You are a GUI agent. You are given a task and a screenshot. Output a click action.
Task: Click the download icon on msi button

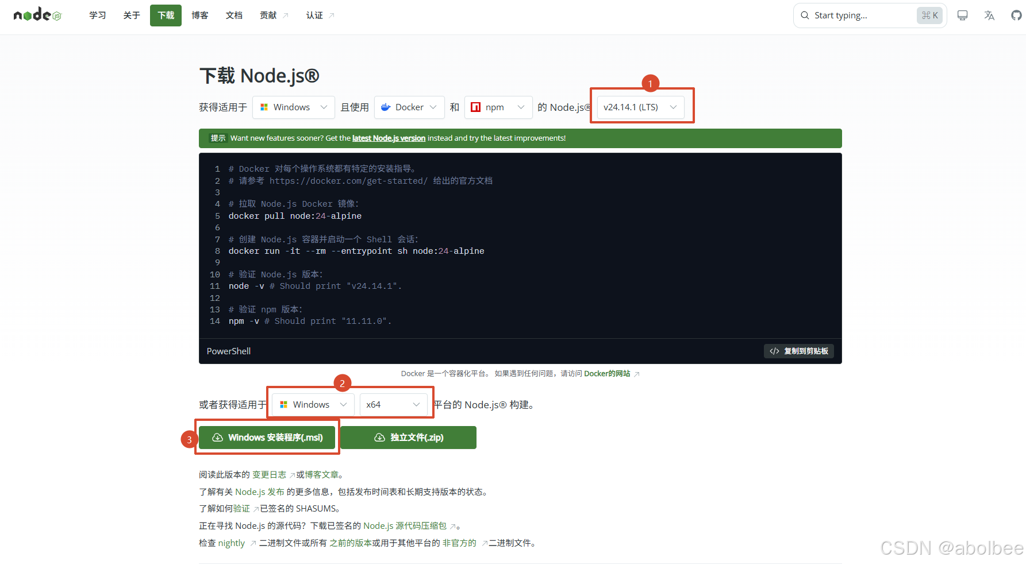point(218,438)
